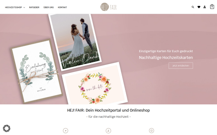Open the search magnifier icon
This screenshot has width=217, height=135.
[193, 7]
